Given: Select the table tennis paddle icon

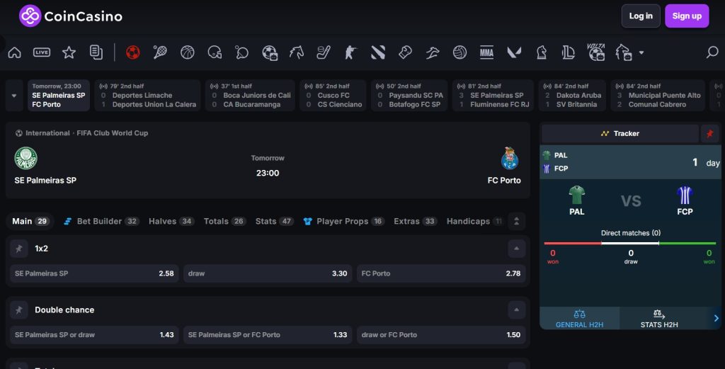Looking at the screenshot, I should pos(242,52).
